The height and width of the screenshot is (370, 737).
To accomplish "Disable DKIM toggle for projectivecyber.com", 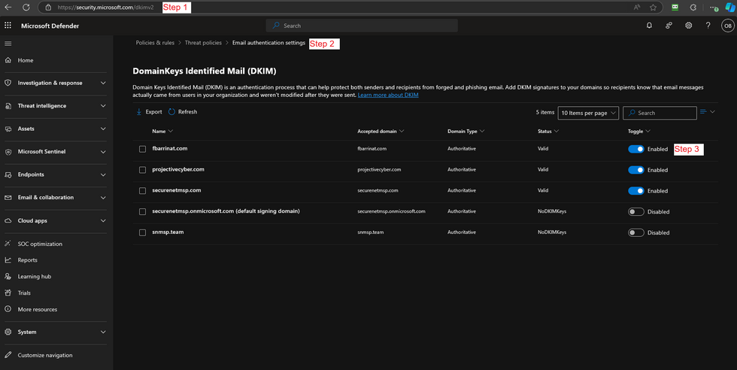I will click(636, 170).
